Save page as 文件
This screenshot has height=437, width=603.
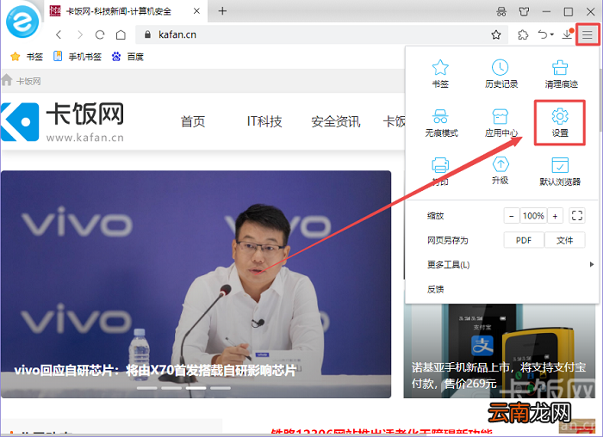564,240
